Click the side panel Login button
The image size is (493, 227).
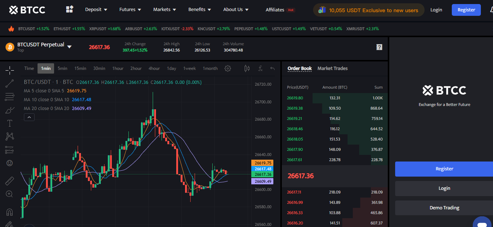[x=444, y=188]
